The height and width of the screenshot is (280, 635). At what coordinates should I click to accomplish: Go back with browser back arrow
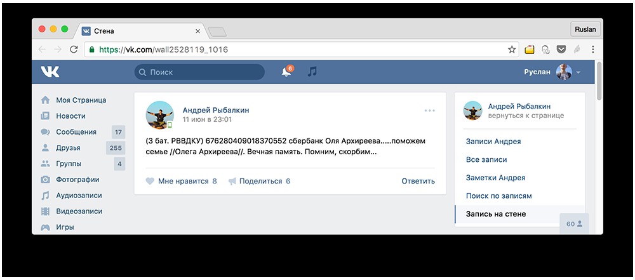click(x=42, y=50)
